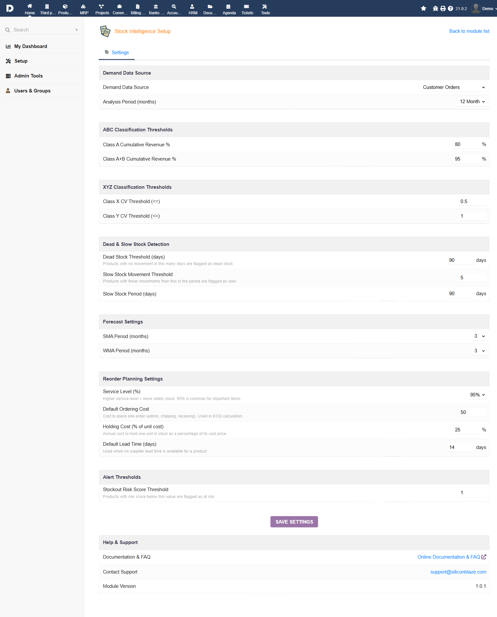Open the SMA Period dropdown

click(479, 336)
